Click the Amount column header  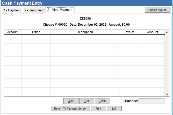coord(152,32)
